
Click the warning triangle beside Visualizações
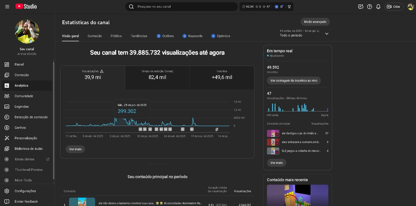pos(102,71)
